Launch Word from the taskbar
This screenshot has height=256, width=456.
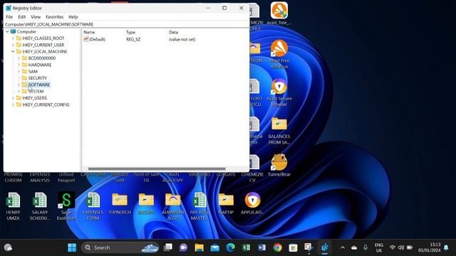(x=262, y=247)
